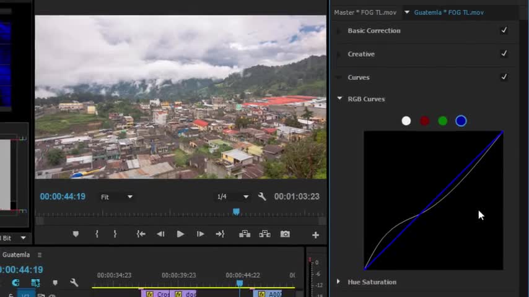The height and width of the screenshot is (297, 529).
Task: Export frame with camera icon
Action: (285, 234)
